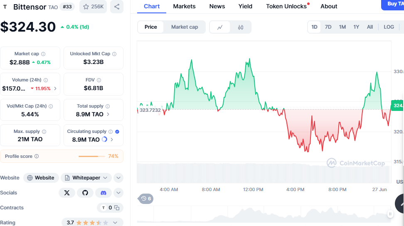
Task: Open Market cap info tooltip icon
Action: pyautogui.click(x=43, y=54)
